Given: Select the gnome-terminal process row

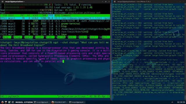Looking at the screenshot, I should [55, 24].
